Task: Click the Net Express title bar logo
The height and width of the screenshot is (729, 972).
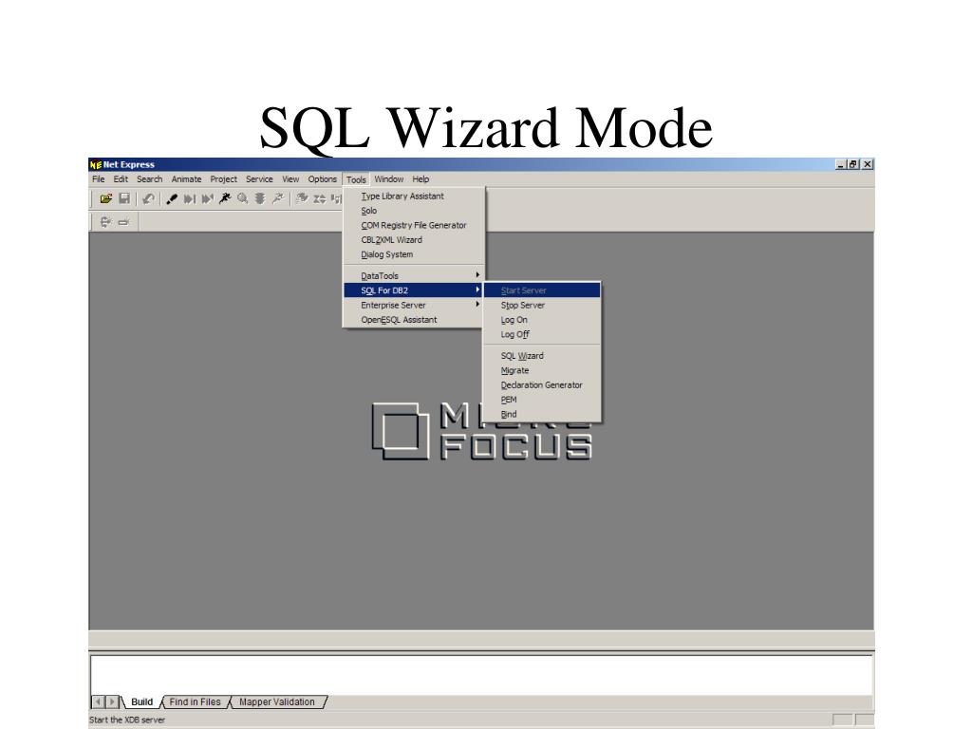Action: [x=96, y=164]
